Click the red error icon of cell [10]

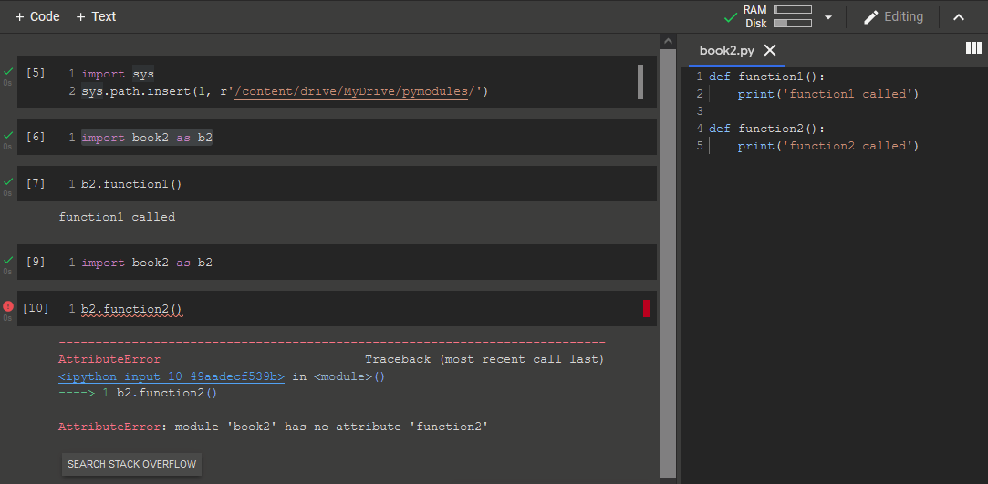tap(7, 306)
